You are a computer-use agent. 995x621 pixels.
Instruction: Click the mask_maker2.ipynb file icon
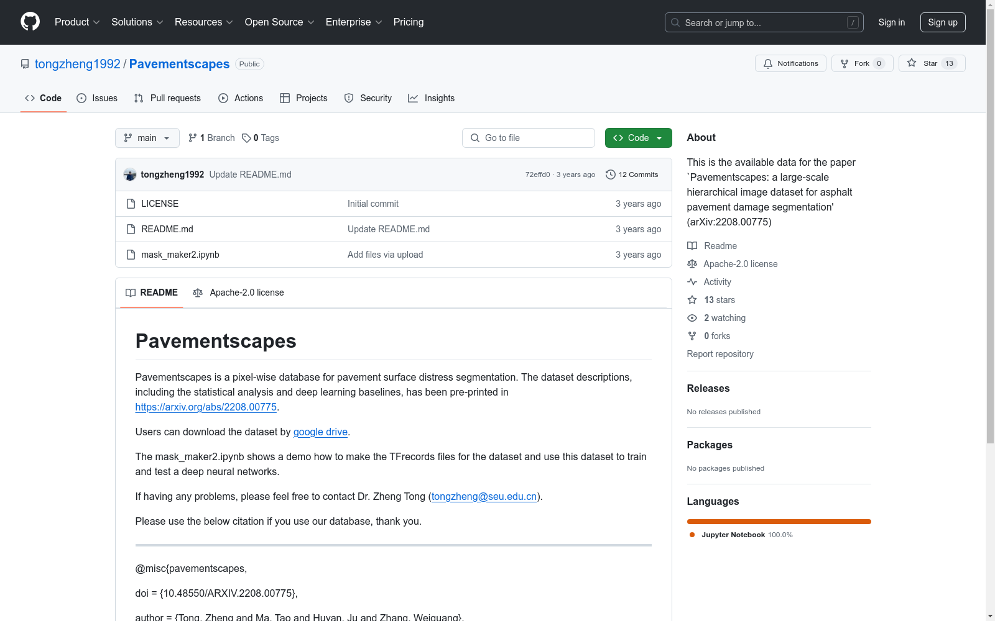point(131,255)
